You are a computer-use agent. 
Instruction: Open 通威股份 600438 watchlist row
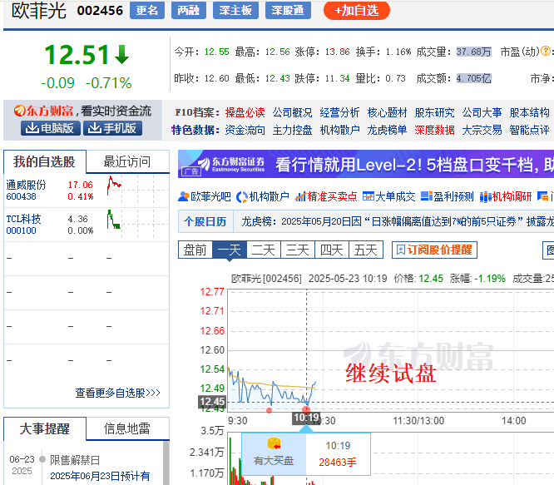click(x=87, y=191)
